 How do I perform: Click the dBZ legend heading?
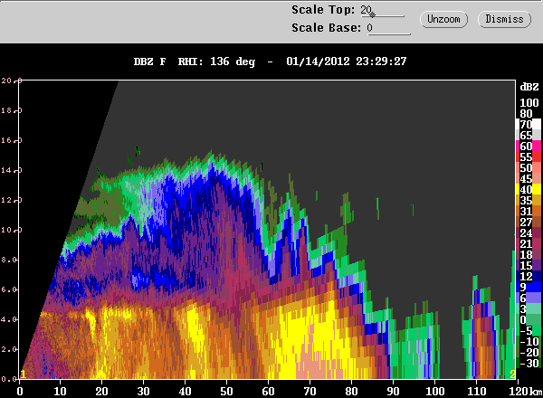529,87
